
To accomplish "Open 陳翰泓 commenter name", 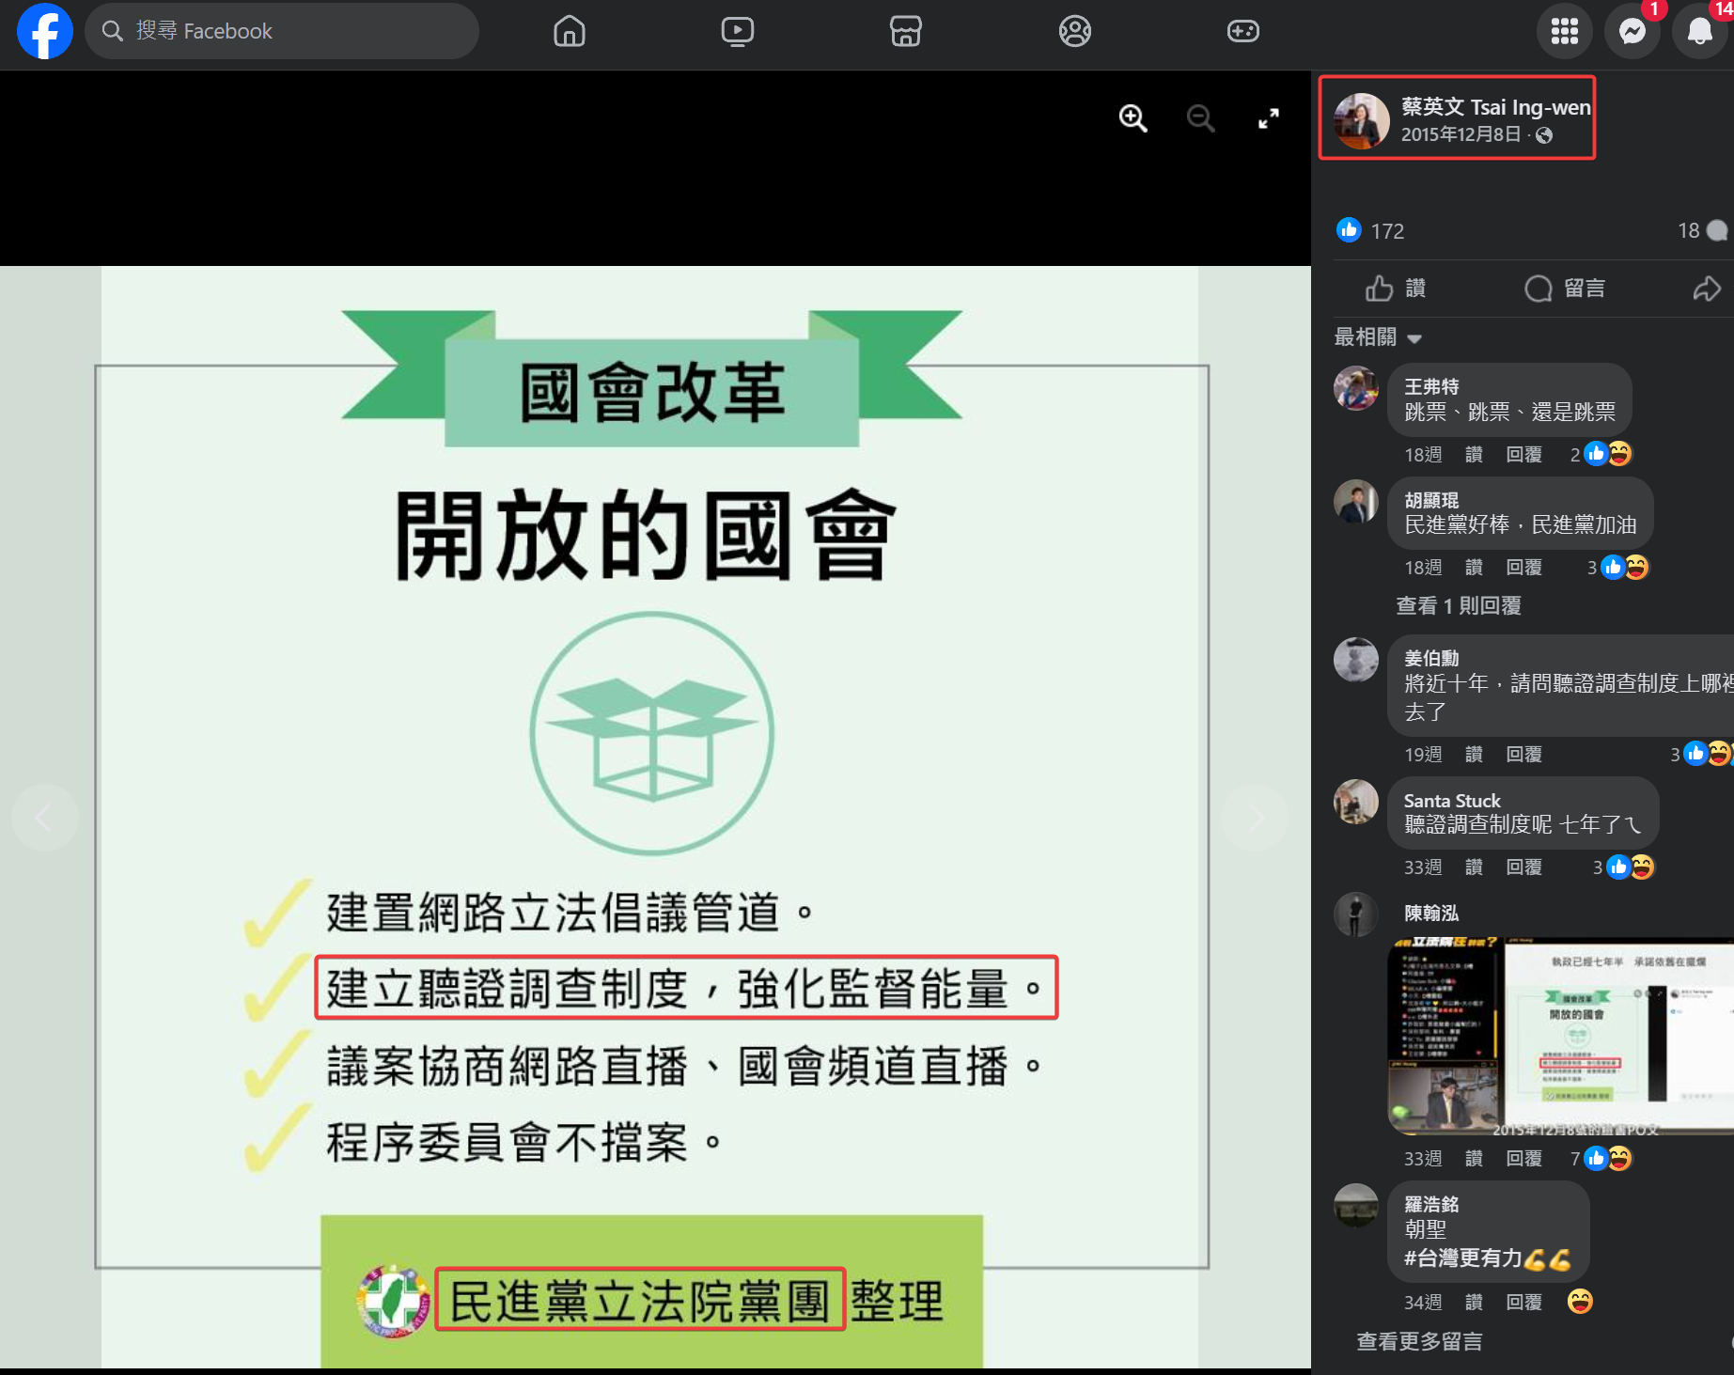I will coord(1431,913).
